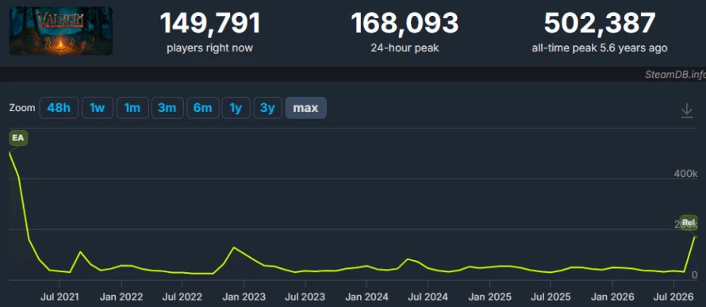This screenshot has width=706, height=307.
Task: Click the EA early access chart marker
Action: point(18,138)
